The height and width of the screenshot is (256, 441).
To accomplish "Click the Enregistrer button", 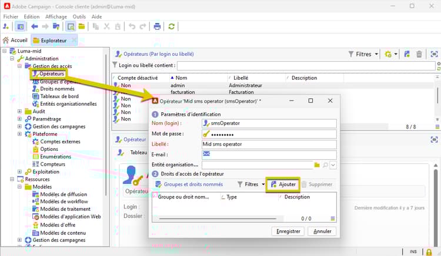I will tap(288, 231).
